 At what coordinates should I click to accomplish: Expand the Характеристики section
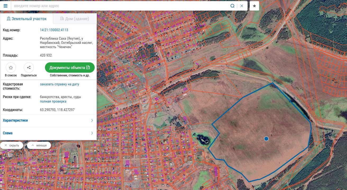click(48, 121)
